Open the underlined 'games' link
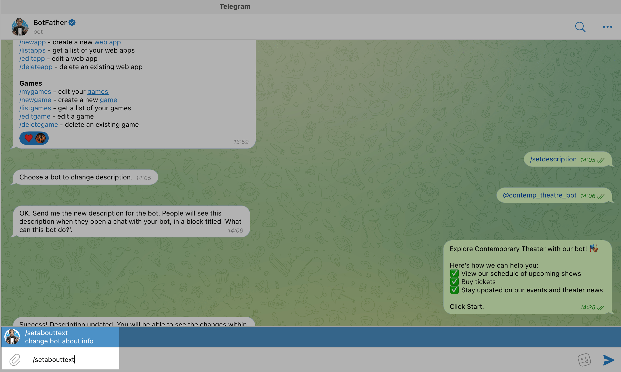 pyautogui.click(x=98, y=92)
